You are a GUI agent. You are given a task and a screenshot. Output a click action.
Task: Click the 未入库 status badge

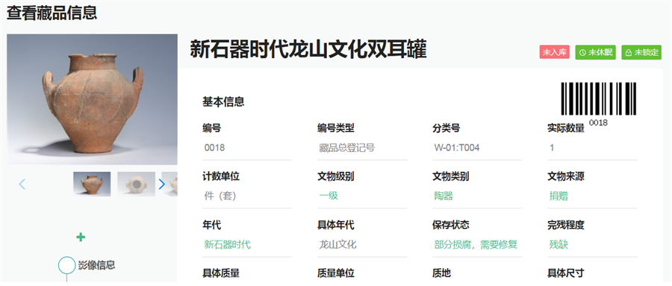click(555, 52)
